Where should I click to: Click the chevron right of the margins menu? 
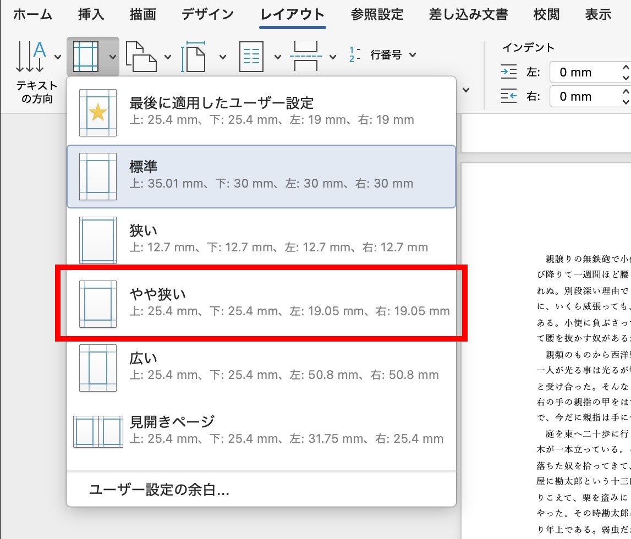click(x=466, y=90)
